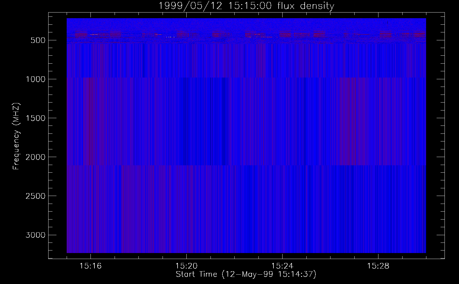Select the 2500 frequency tick label

(35, 196)
